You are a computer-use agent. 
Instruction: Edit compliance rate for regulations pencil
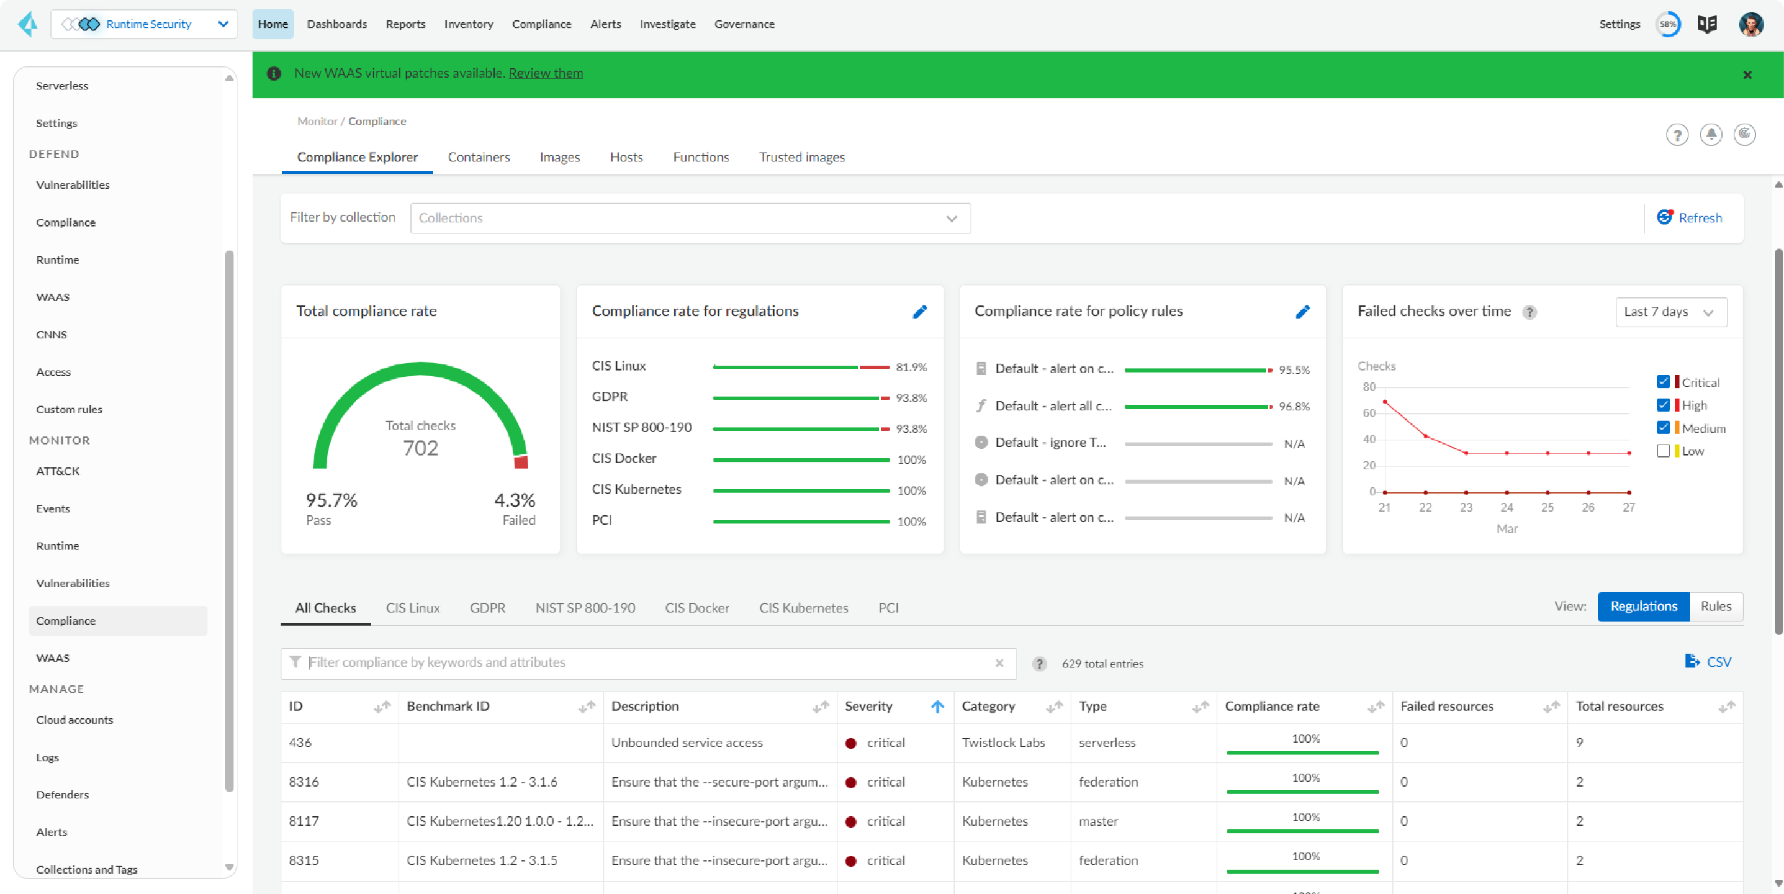920,312
